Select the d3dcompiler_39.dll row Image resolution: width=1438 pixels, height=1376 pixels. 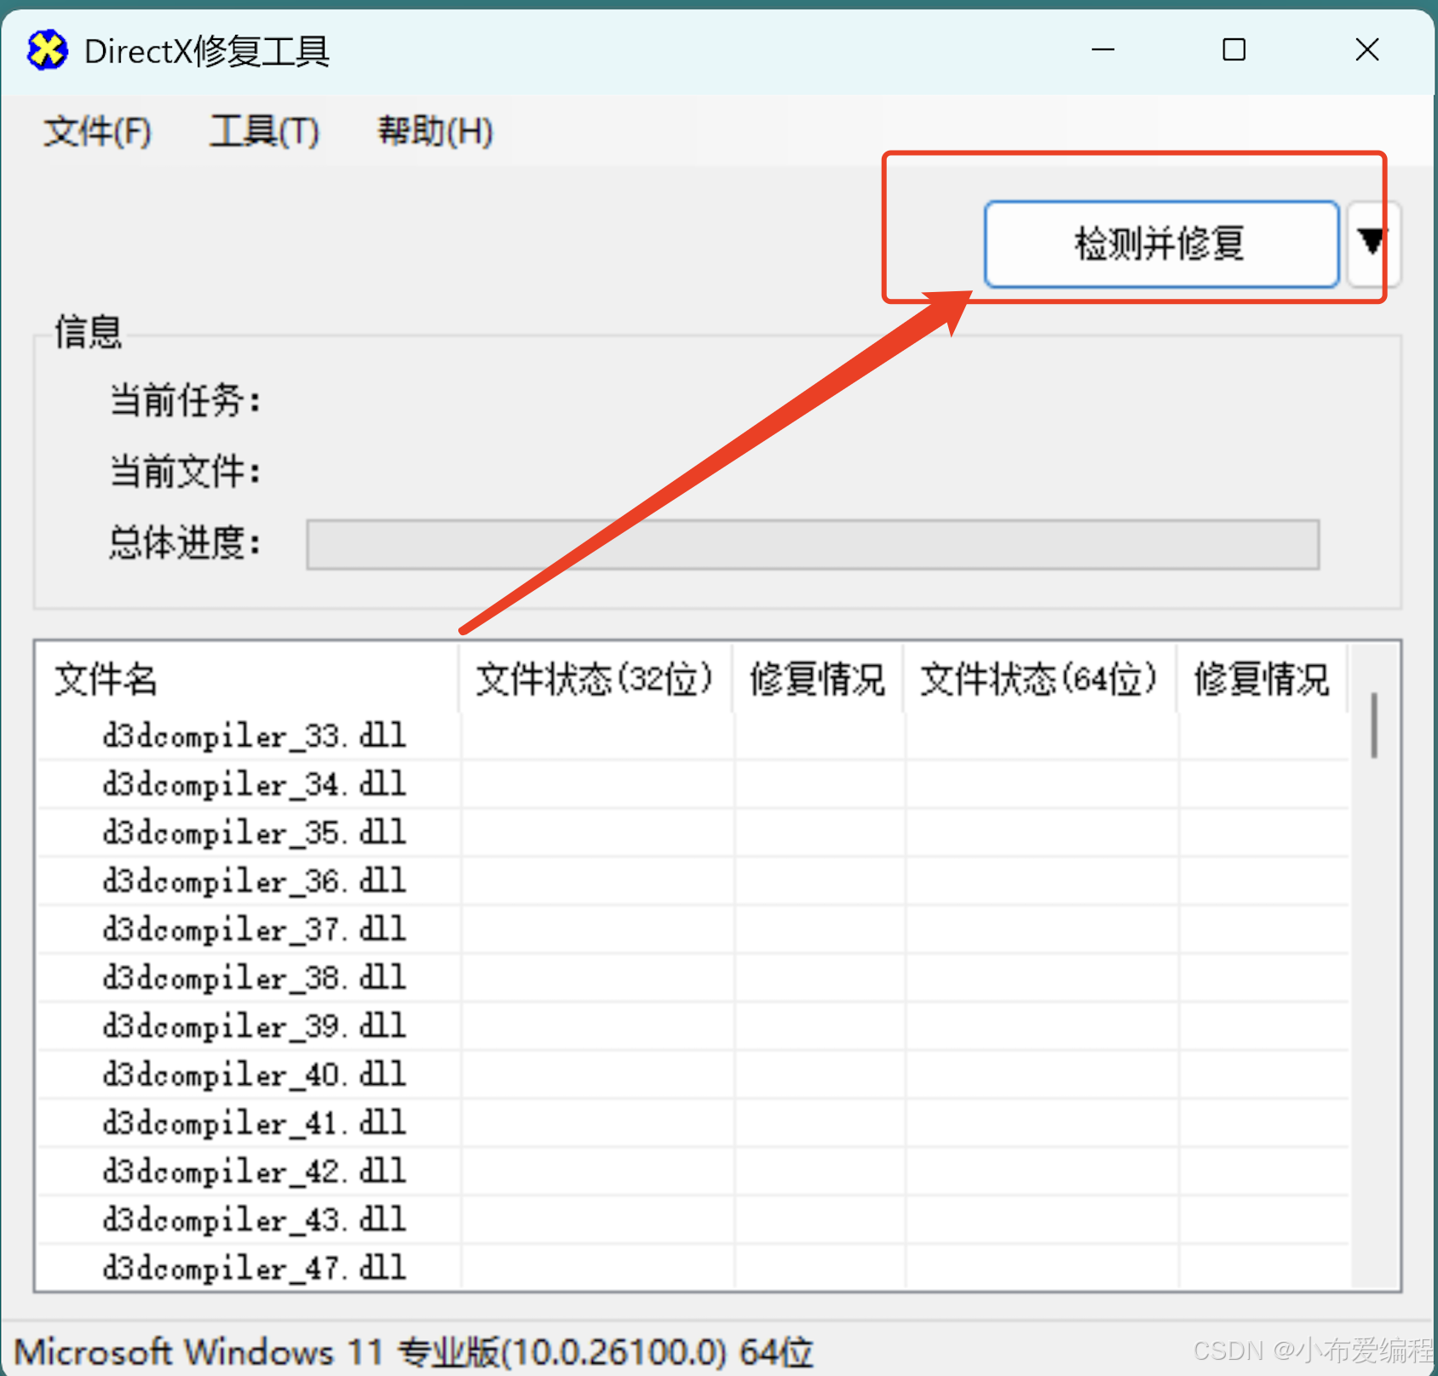point(693,1027)
